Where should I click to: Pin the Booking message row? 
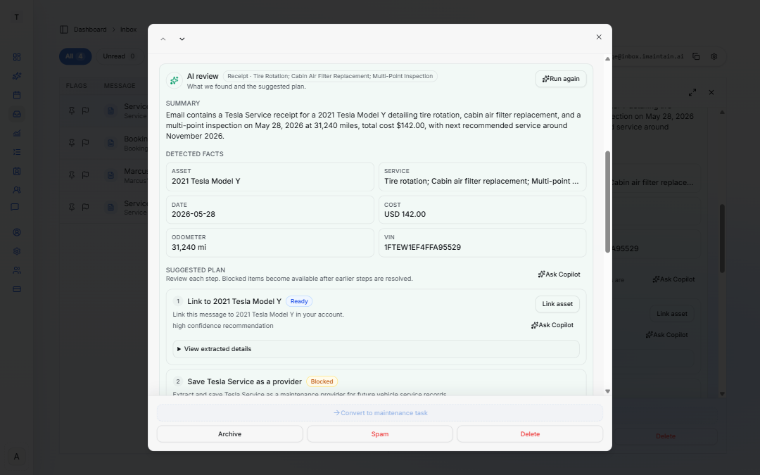(x=72, y=142)
